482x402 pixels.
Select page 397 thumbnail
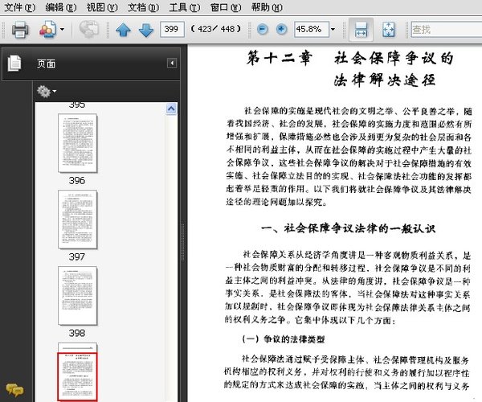[x=77, y=219]
